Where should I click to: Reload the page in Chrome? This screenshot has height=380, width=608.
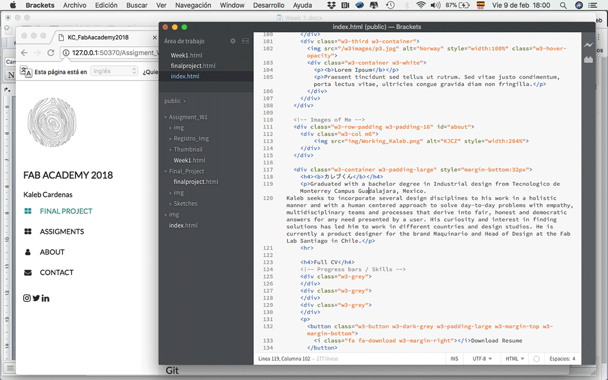pyautogui.click(x=51, y=53)
